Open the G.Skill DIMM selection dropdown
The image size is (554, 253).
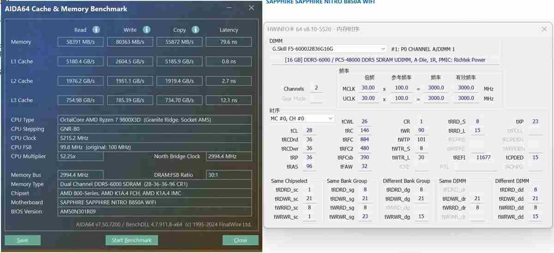pyautogui.click(x=329, y=48)
